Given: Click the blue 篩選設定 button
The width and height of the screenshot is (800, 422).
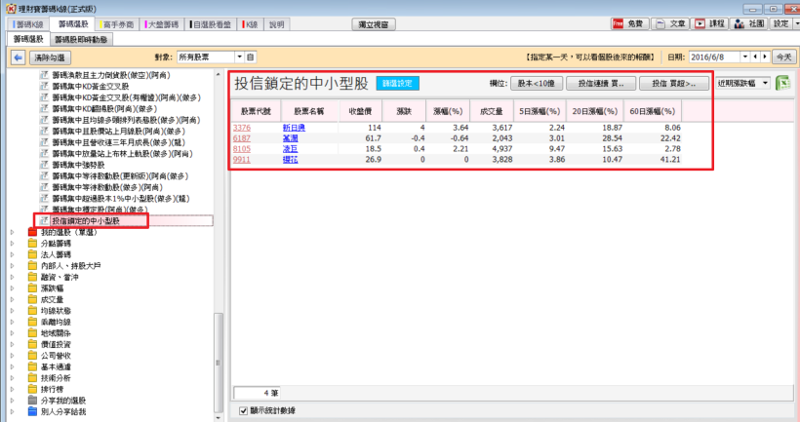Looking at the screenshot, I should (x=397, y=83).
